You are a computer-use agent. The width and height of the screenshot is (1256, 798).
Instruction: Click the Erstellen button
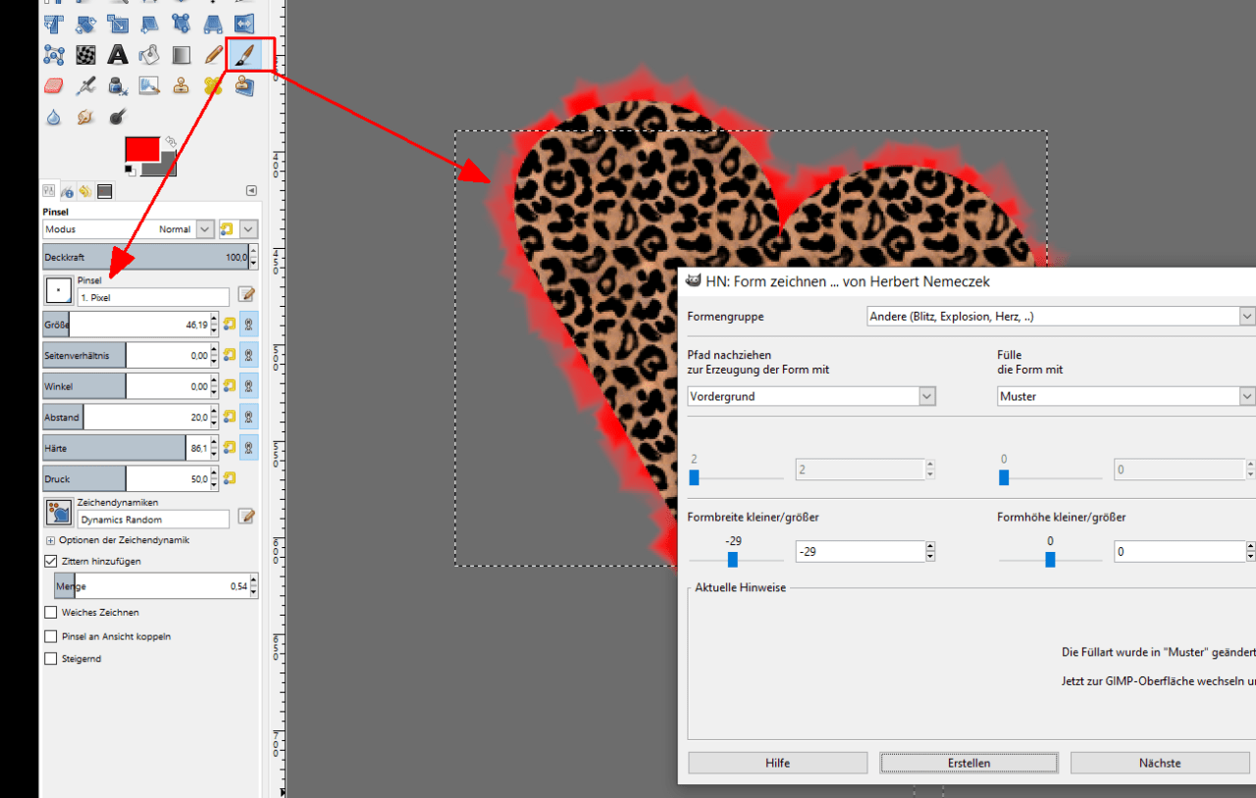pyautogui.click(x=968, y=763)
